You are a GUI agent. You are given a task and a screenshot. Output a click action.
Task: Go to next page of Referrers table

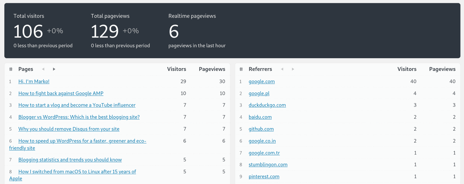[x=293, y=69]
